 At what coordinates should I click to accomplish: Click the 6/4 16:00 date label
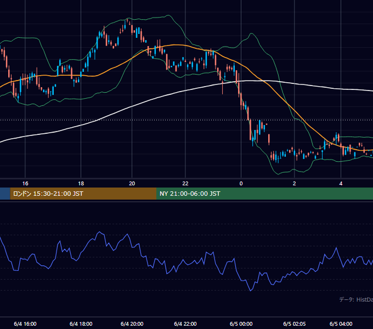[x=25, y=324]
